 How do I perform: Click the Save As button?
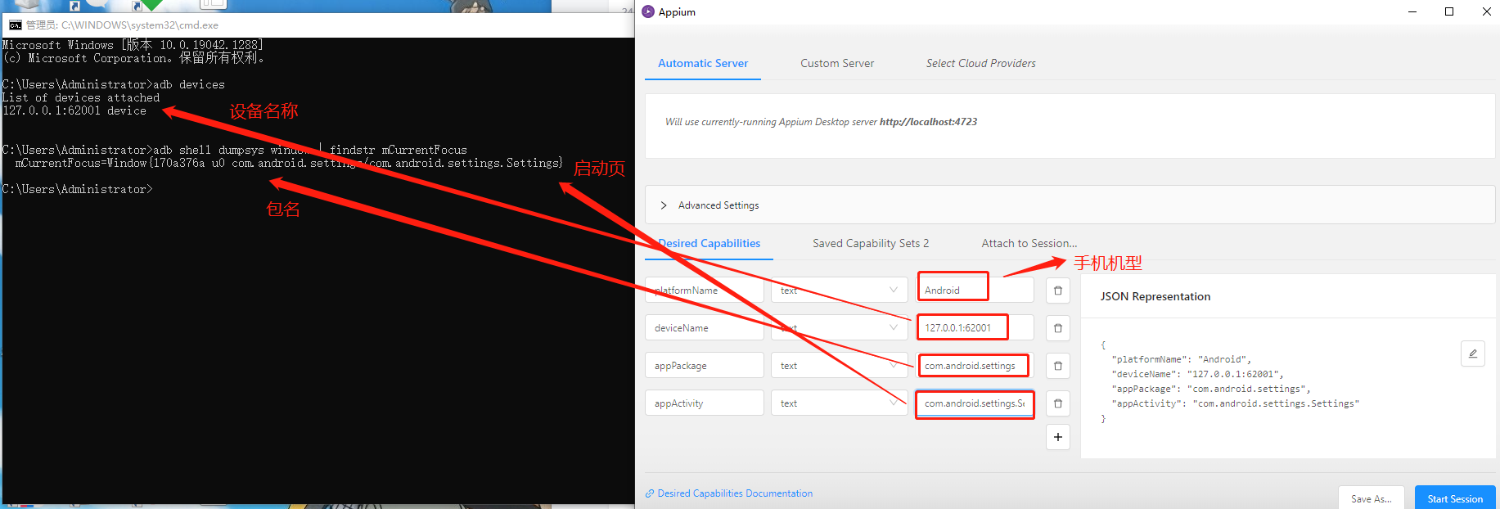[1372, 498]
